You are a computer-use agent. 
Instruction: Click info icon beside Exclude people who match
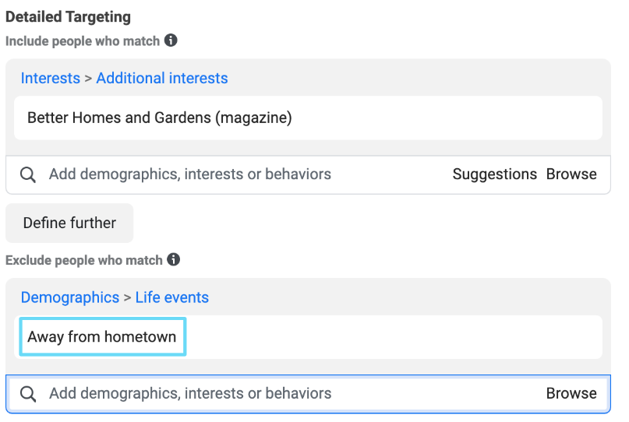(173, 260)
